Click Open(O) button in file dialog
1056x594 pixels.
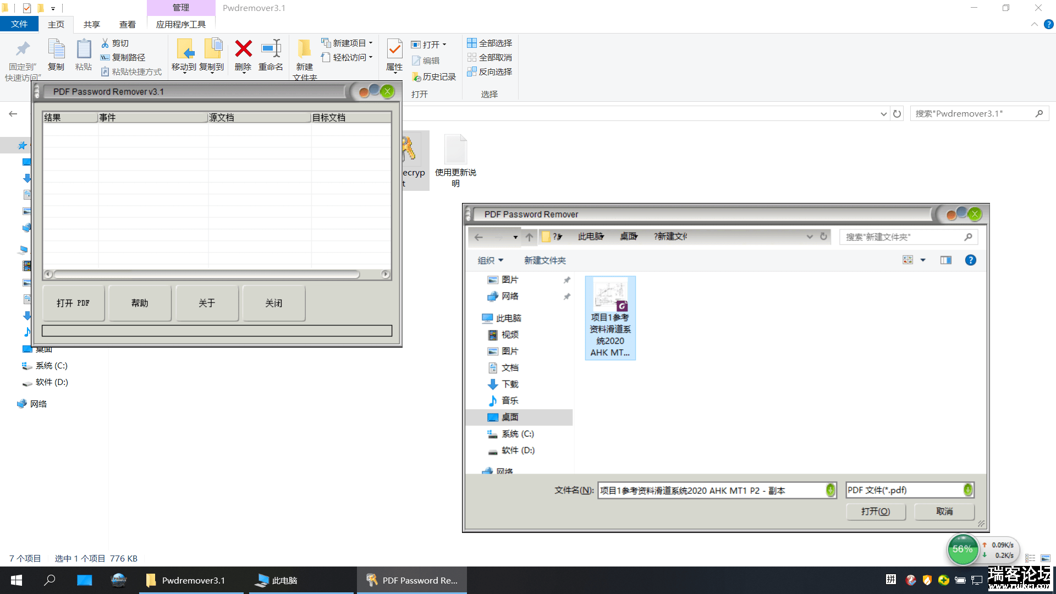(x=876, y=512)
